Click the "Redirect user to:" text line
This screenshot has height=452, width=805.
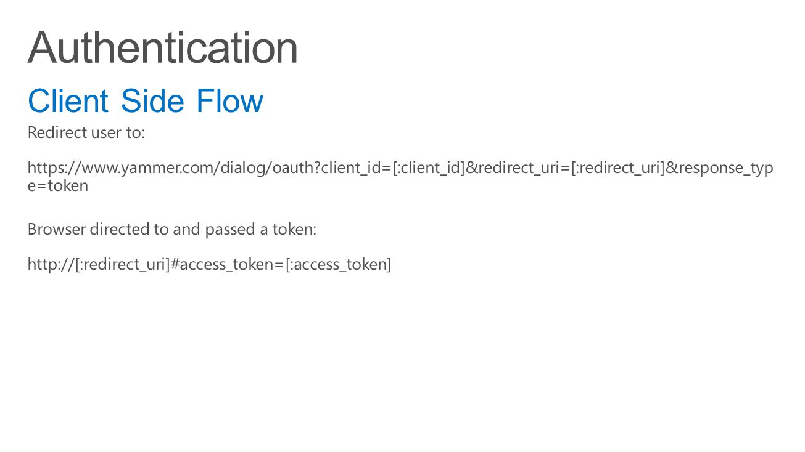coord(86,132)
